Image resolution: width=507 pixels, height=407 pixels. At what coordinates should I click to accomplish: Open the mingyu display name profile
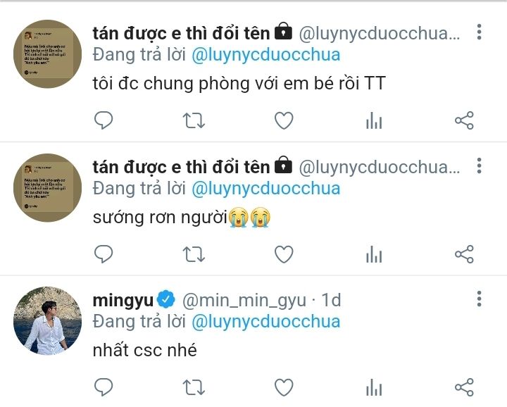click(123, 300)
